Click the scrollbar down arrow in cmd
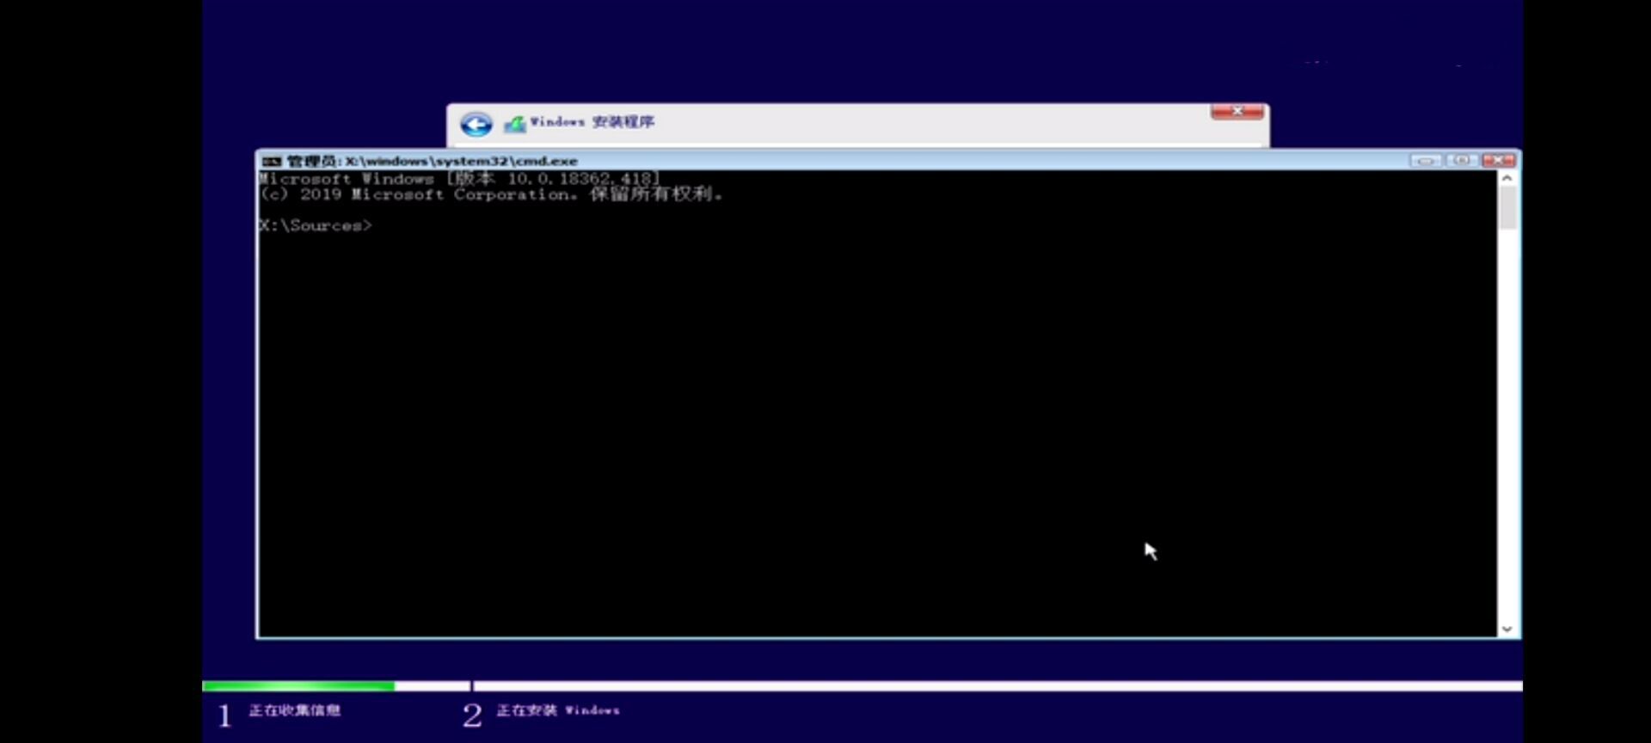This screenshot has height=743, width=1651. (1507, 629)
